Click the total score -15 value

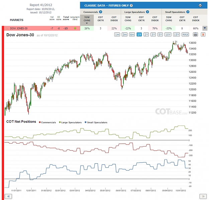coord(66,28)
